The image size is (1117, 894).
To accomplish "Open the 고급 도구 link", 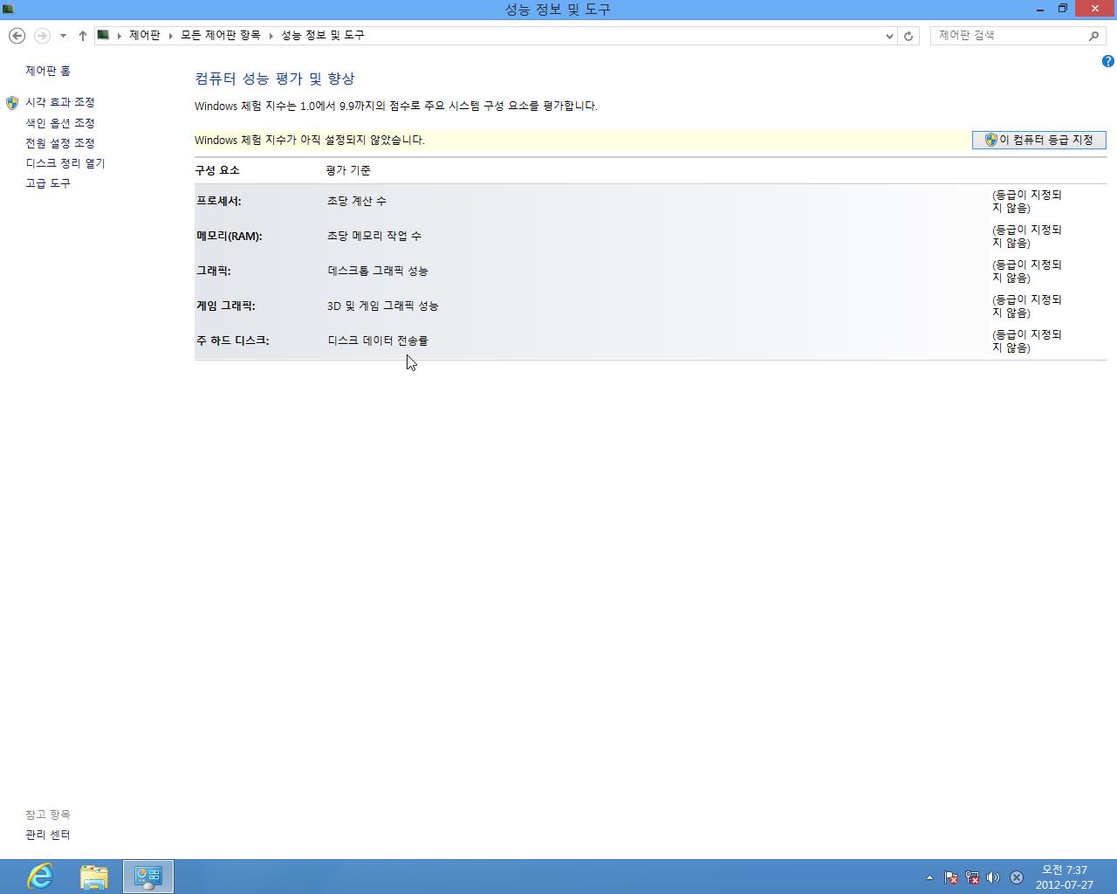I will click(x=48, y=183).
